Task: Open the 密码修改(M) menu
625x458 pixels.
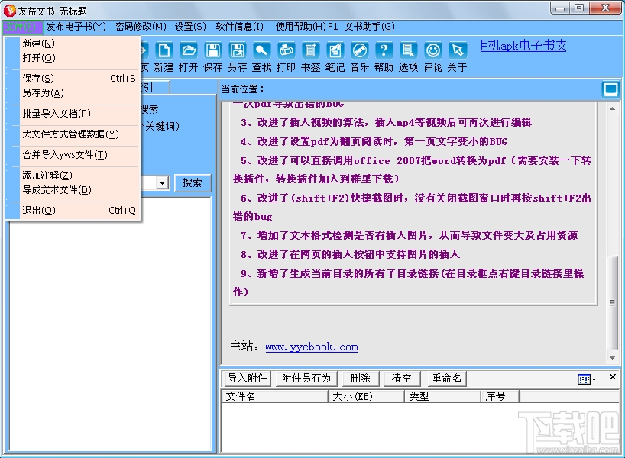Action: click(141, 27)
